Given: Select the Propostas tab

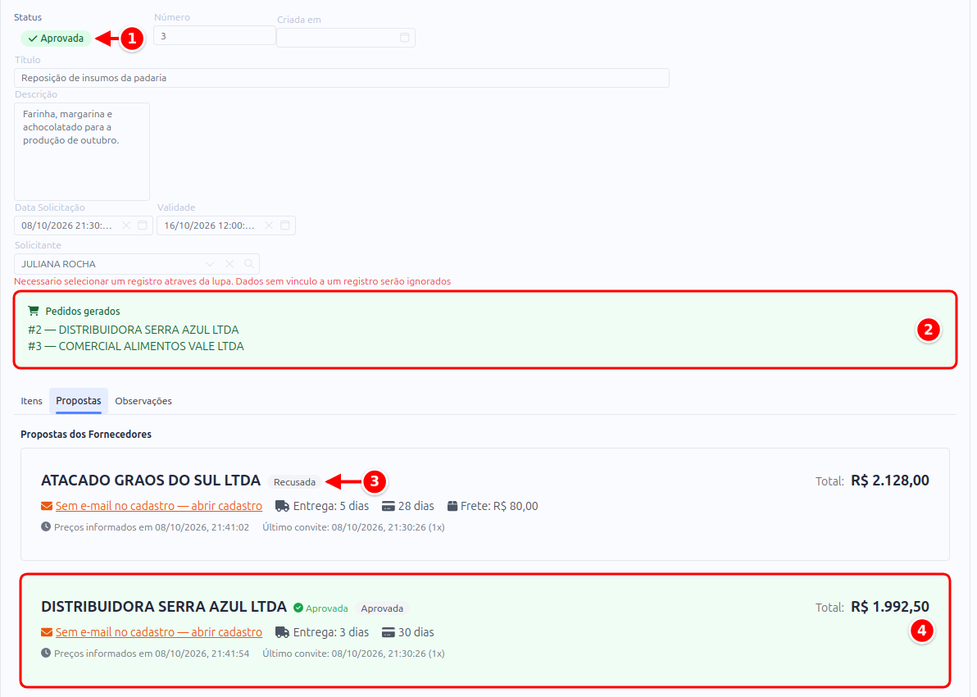Looking at the screenshot, I should tap(79, 401).
